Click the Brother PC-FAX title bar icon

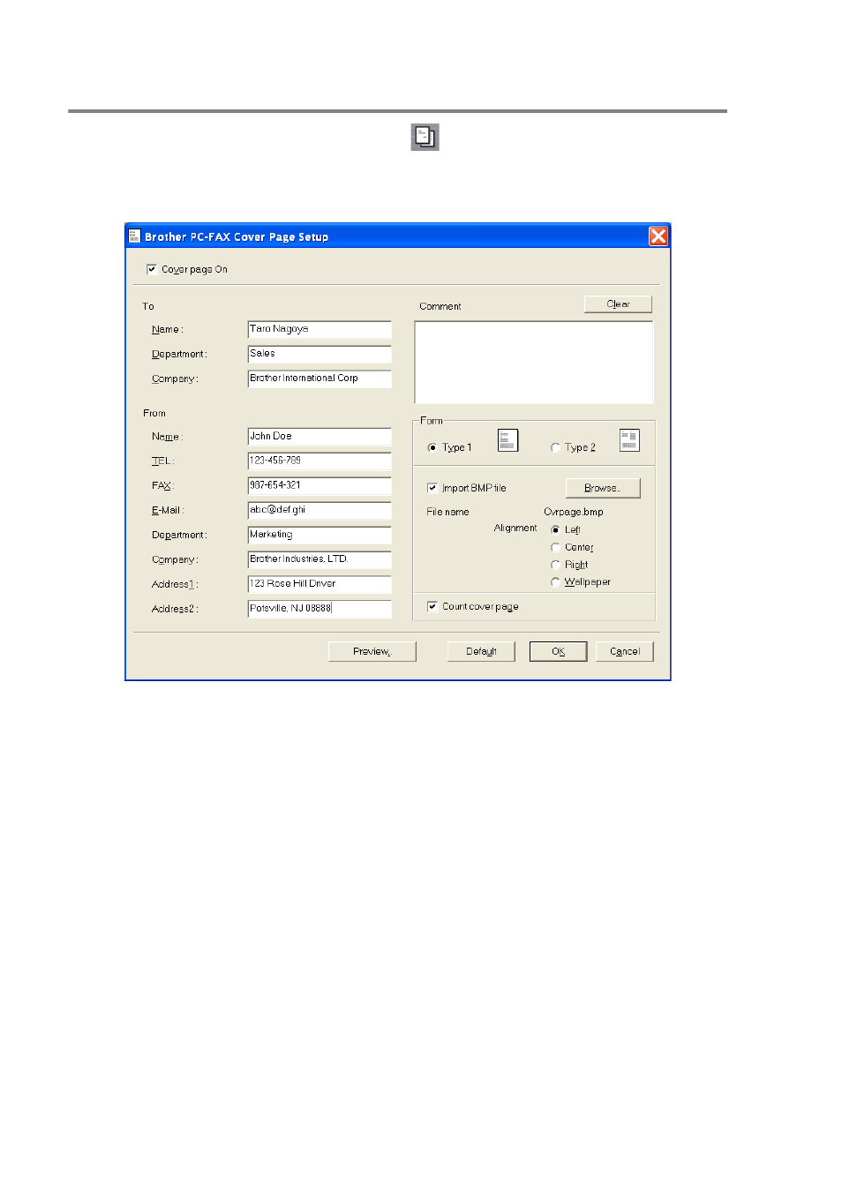pyautogui.click(x=135, y=236)
